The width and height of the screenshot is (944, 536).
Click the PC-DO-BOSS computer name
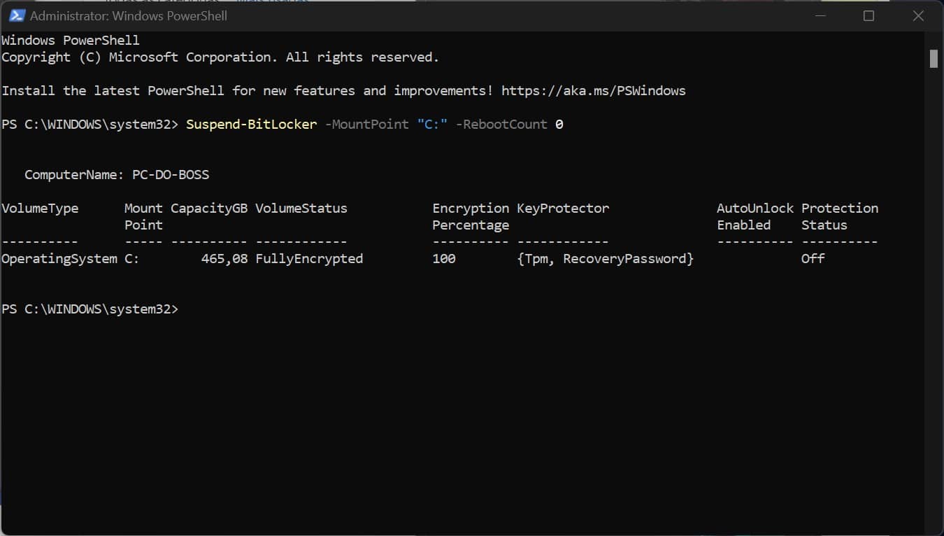click(x=171, y=175)
